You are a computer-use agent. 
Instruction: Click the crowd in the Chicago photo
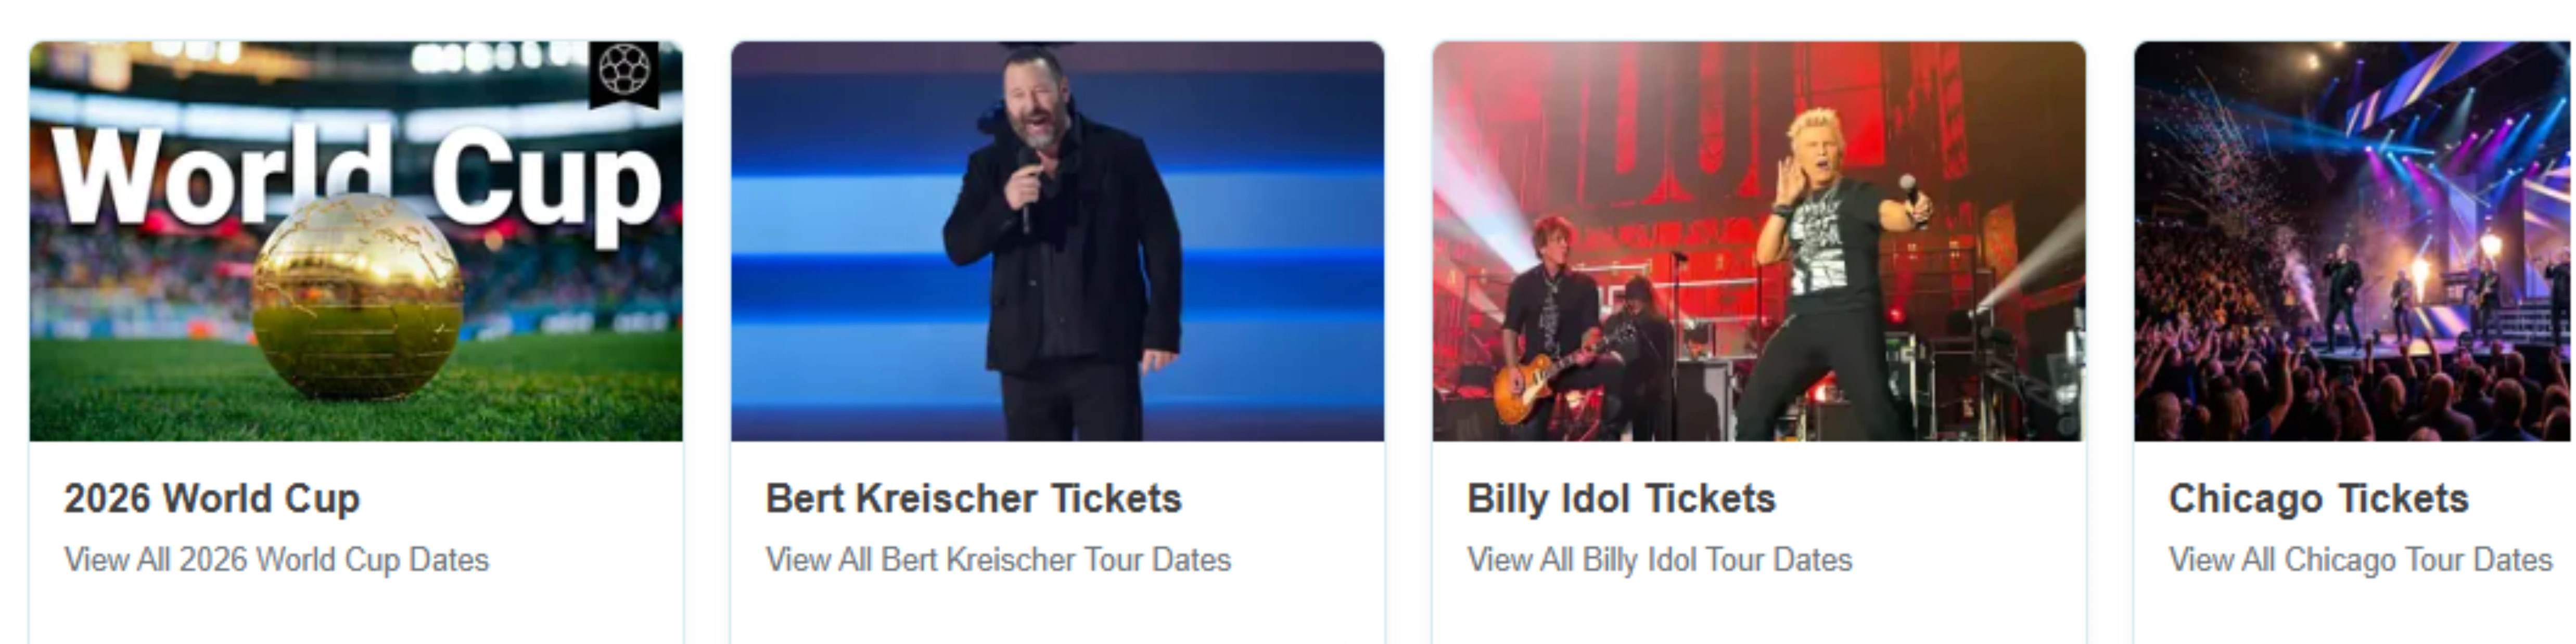2250,390
